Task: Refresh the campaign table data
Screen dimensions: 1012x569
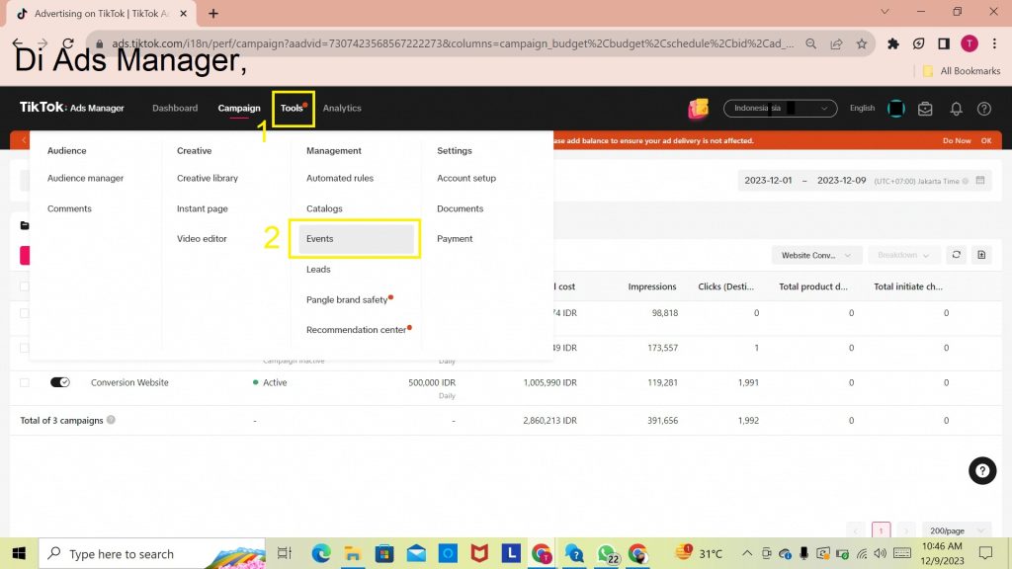Action: click(x=956, y=255)
